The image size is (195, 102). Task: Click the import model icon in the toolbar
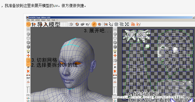pyautogui.click(x=29, y=24)
